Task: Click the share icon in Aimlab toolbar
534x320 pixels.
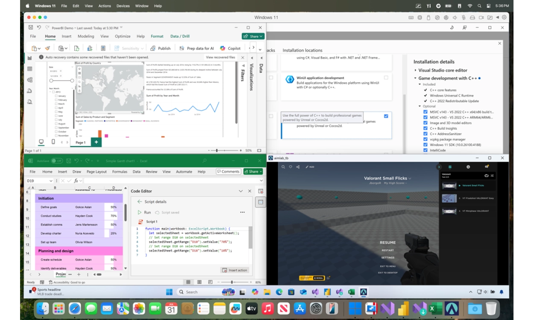Action: pos(298,167)
